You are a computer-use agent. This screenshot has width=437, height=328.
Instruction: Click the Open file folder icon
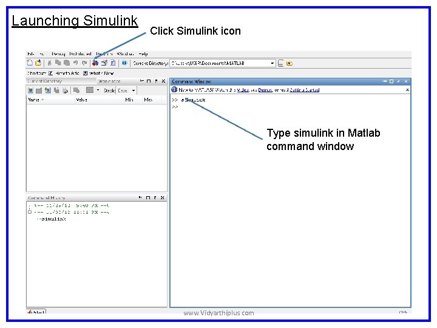point(38,63)
